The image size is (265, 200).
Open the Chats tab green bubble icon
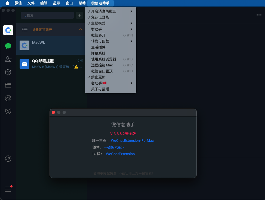pos(8,46)
